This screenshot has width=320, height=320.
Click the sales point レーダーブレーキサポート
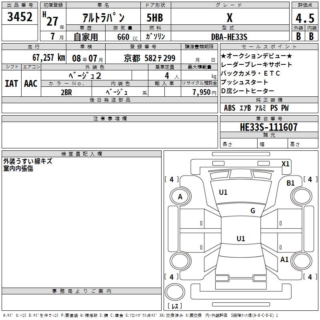click(256, 64)
